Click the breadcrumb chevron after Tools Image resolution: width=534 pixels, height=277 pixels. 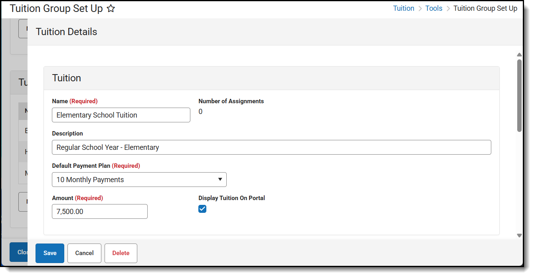[x=448, y=9]
